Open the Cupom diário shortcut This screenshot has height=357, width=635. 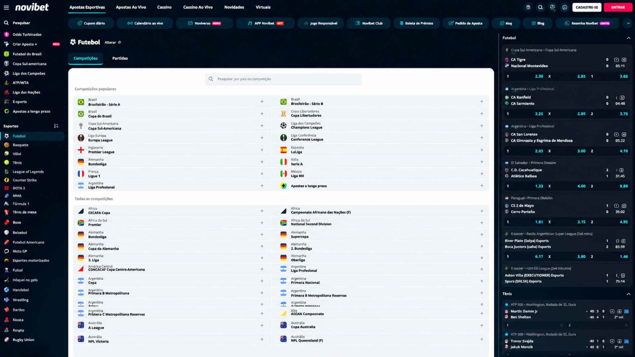pos(91,23)
